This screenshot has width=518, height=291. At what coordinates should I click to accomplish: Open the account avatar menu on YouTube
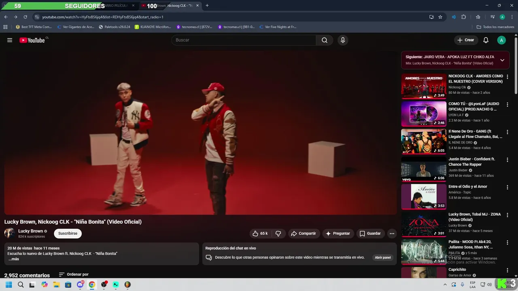[501, 40]
